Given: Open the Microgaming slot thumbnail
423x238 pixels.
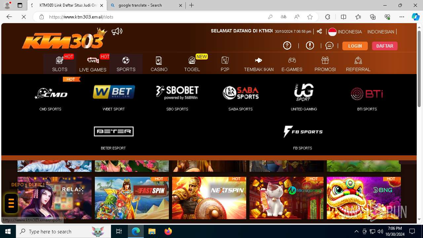Looking at the screenshot, I should pos(287,198).
